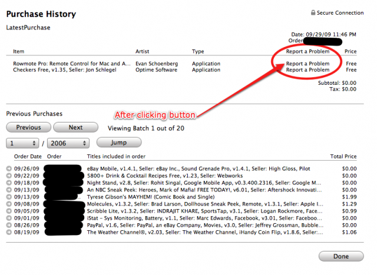
Task: Click An NBC Sneak Peek: Heroes row
Action: coord(204,190)
